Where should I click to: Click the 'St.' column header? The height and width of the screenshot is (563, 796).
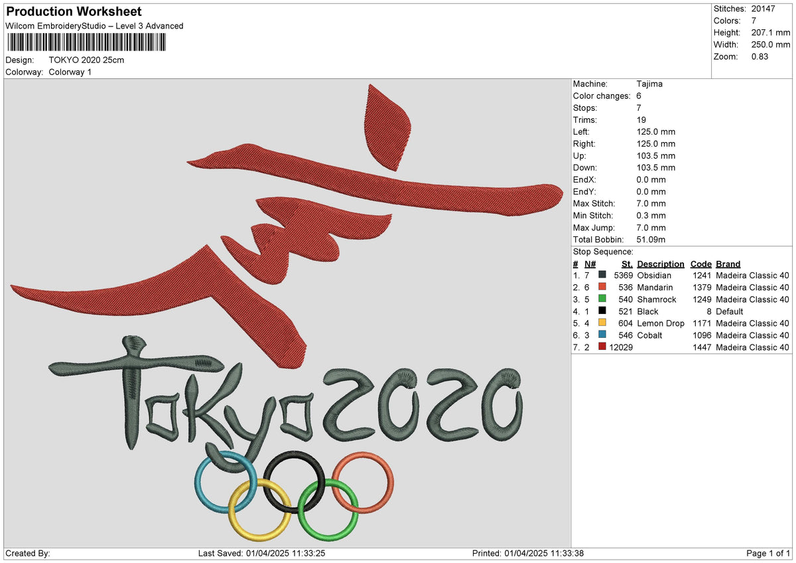click(x=627, y=264)
